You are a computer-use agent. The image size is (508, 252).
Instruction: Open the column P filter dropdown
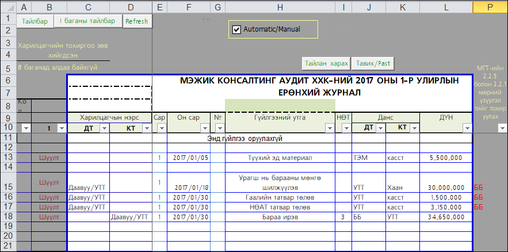click(x=502, y=128)
